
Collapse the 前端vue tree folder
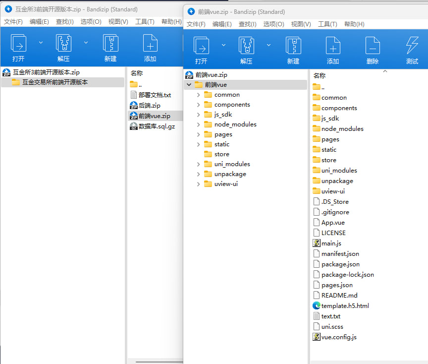tap(189, 85)
